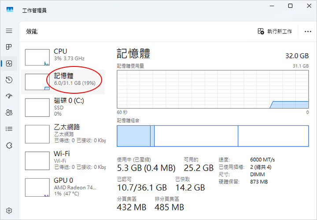Select the Performance page icon
The image size is (317, 220).
click(x=9, y=64)
